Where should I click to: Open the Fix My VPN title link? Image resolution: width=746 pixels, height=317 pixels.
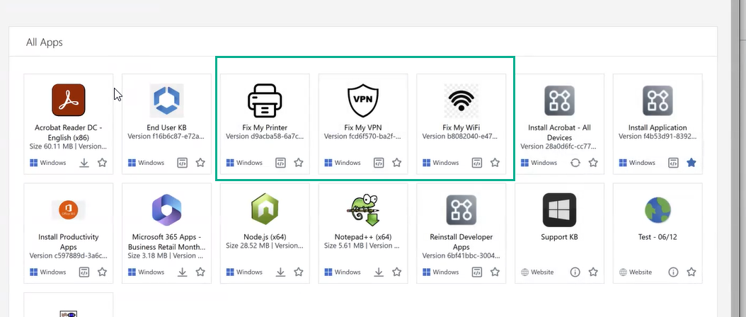pos(363,127)
